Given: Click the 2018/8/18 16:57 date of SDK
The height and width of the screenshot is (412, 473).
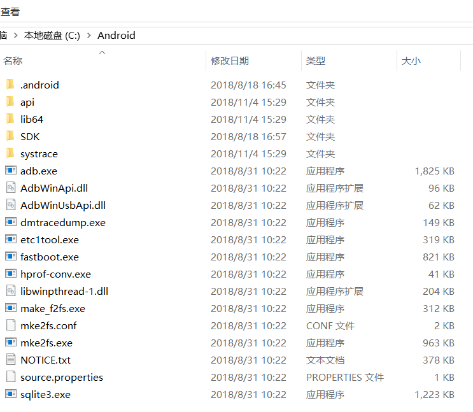Looking at the screenshot, I should tap(248, 137).
